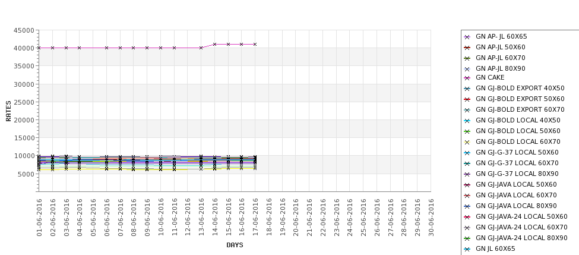Select the GN GJ-JAVA-24 LOCAL 60X70 legend label
The image size is (579, 255).
tap(521, 228)
